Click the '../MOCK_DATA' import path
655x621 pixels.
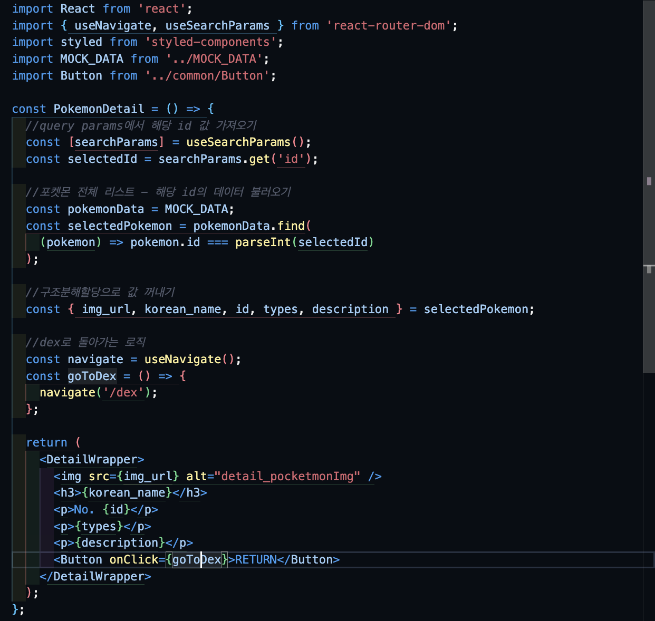click(x=214, y=59)
